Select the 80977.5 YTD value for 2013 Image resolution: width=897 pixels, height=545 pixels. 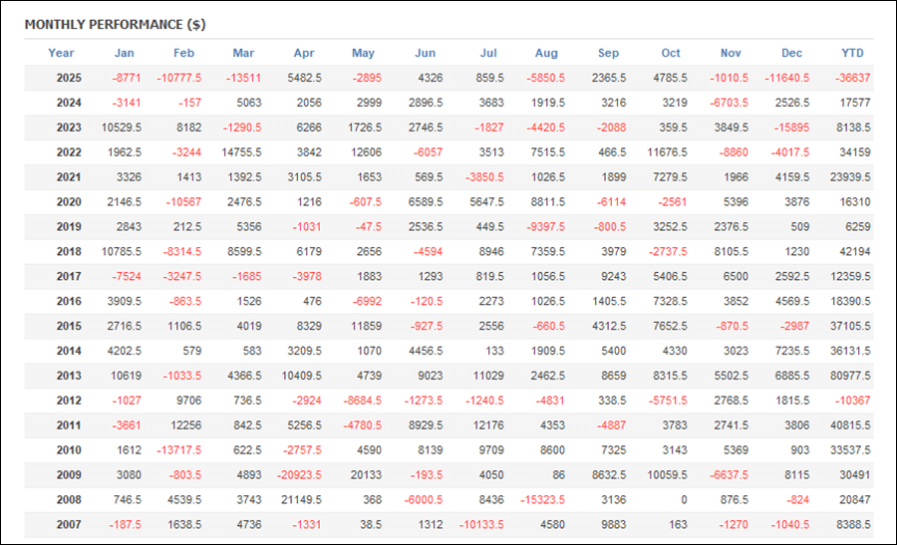pyautogui.click(x=850, y=376)
